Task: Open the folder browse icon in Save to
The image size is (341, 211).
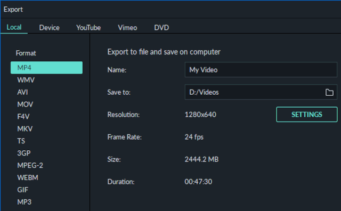Action: coord(329,92)
